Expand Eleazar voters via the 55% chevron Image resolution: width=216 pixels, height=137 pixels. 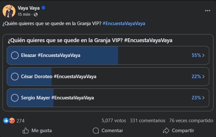[x=203, y=55]
